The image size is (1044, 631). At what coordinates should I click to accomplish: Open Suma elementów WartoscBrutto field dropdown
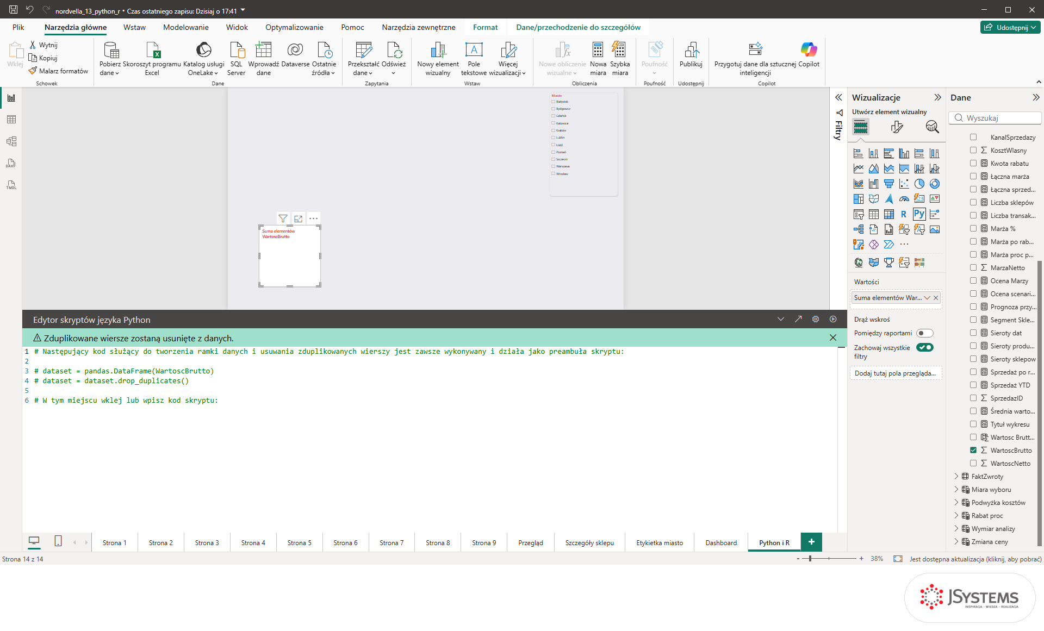927,298
